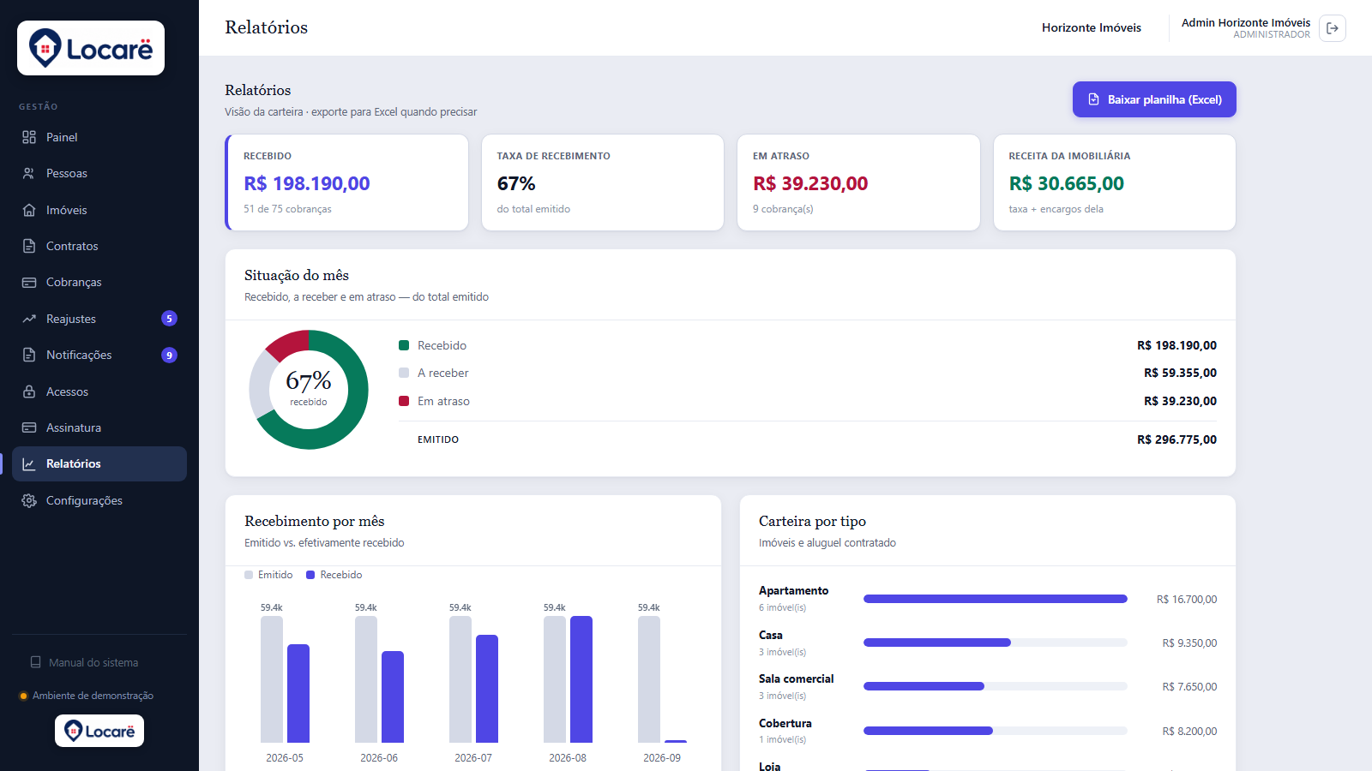
Task: Click the Notificações bell-document icon
Action: pos(29,355)
